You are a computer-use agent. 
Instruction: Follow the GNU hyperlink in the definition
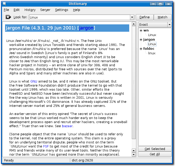(34, 81)
